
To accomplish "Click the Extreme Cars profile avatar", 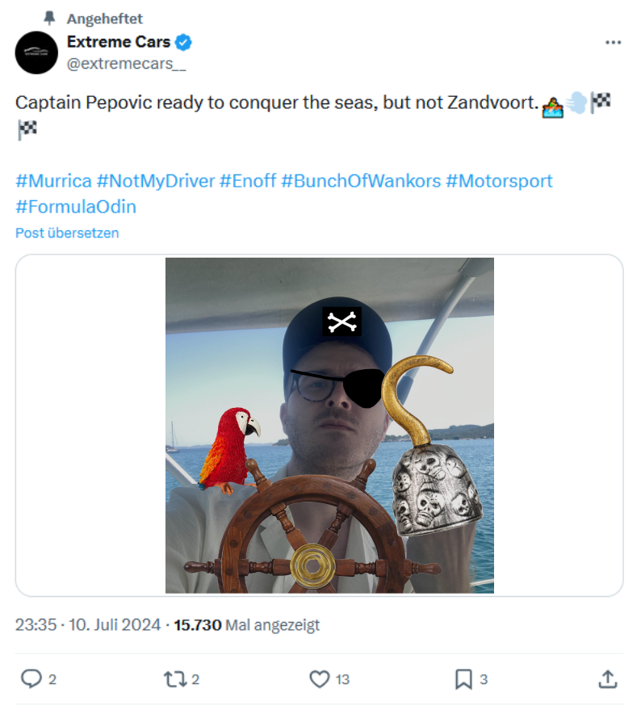I will point(36,53).
